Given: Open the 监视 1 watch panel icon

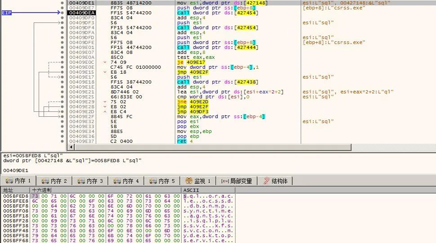Looking at the screenshot, I should 189,181.
